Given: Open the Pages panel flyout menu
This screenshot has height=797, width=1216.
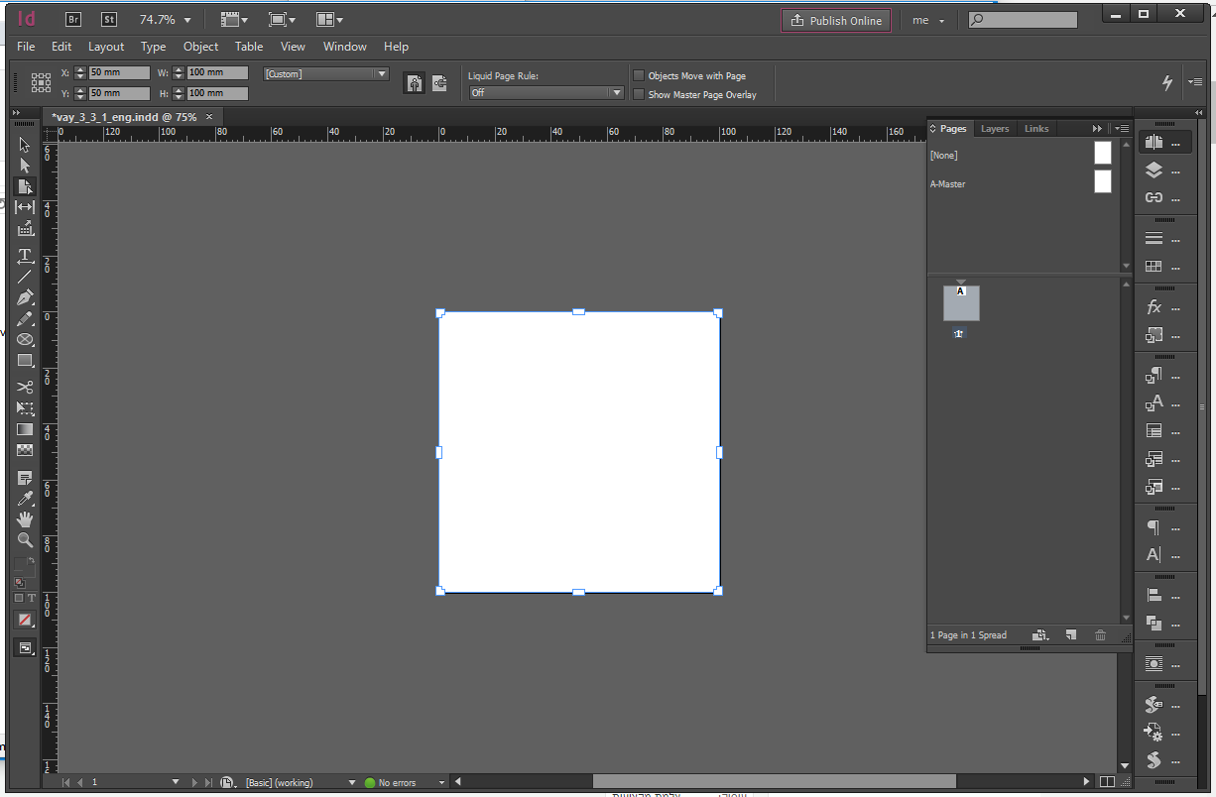Looking at the screenshot, I should (x=1122, y=128).
